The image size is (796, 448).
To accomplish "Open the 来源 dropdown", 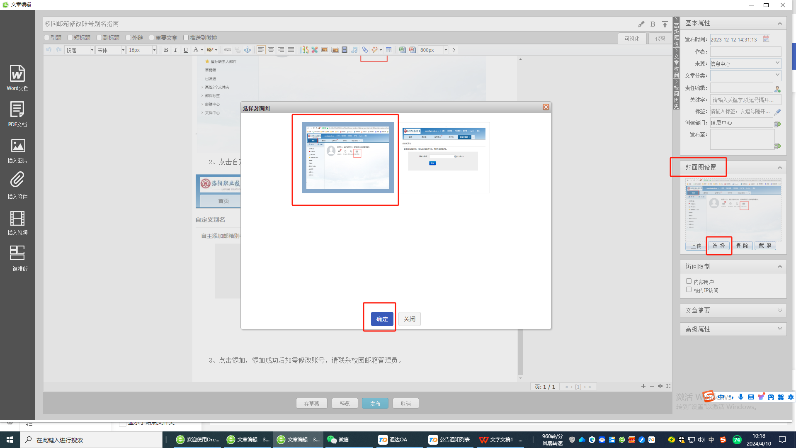I will (777, 63).
